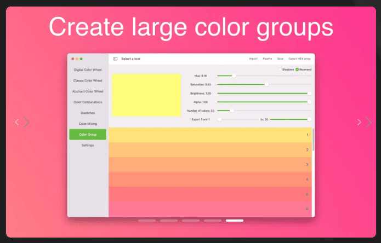Select color row number 1
Viewport: 381px width, 243px height.
tap(210, 135)
